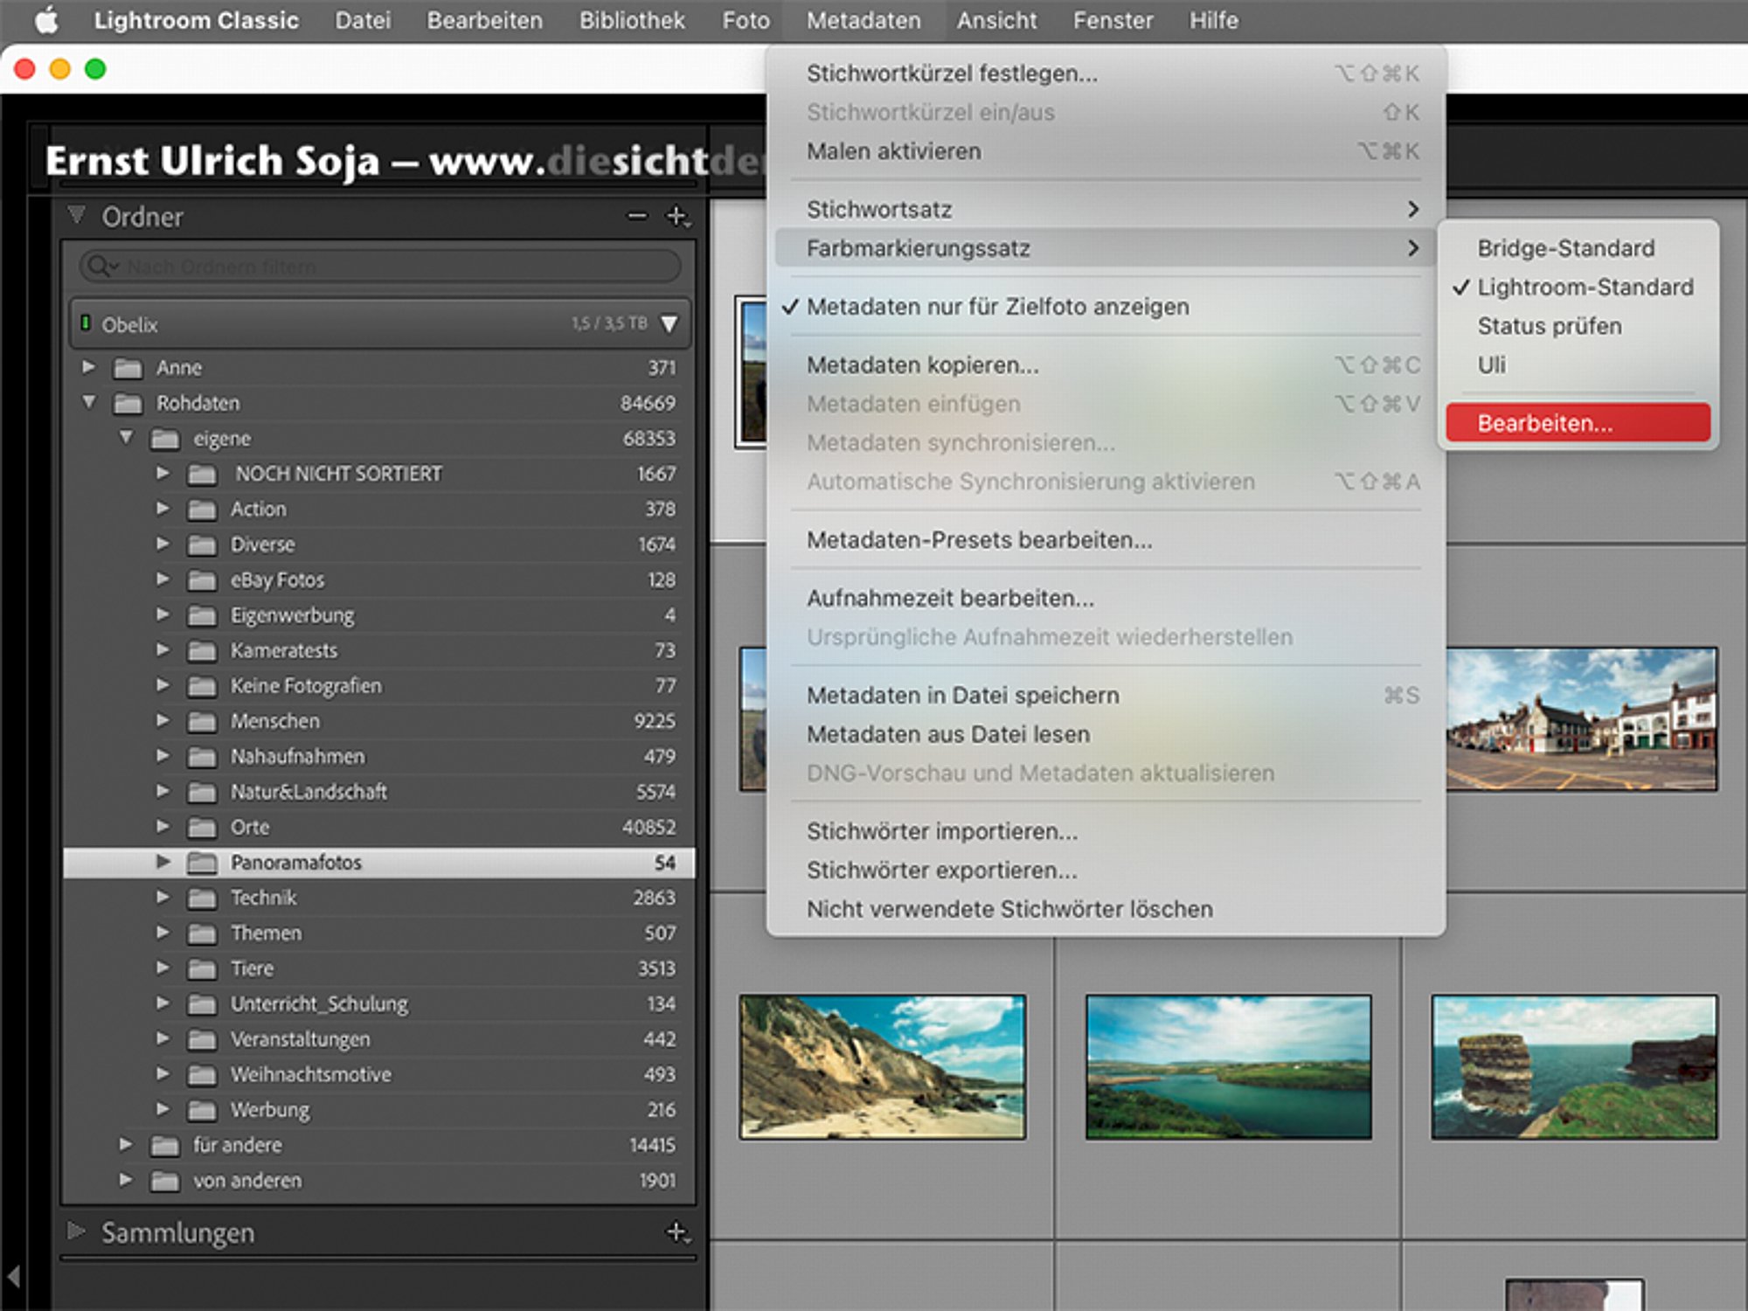Select the Kameratests folder

[379, 650]
